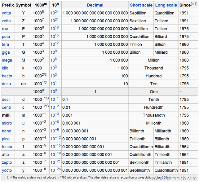Open the zetta prefix link
The height and width of the screenshot is (182, 199).
coord(6,21)
